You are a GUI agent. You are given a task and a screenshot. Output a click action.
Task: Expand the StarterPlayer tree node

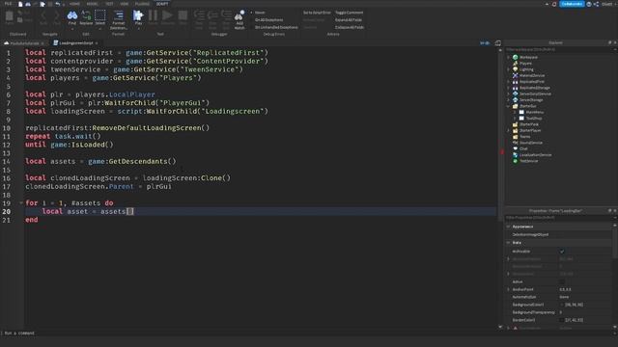[509, 130]
